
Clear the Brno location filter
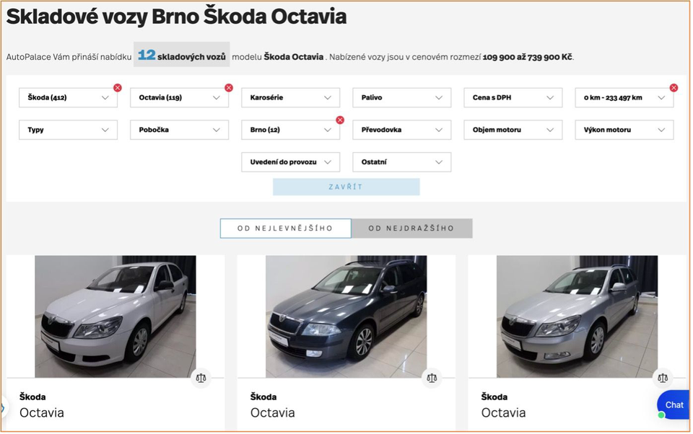pos(340,120)
